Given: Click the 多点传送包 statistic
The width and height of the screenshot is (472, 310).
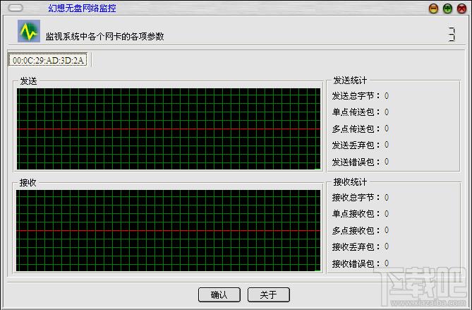Looking at the screenshot, I should coord(361,129).
